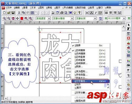The width and height of the screenshot is (132, 104).
Task: Choose B文字属性 from context menu
Action: point(91,81)
